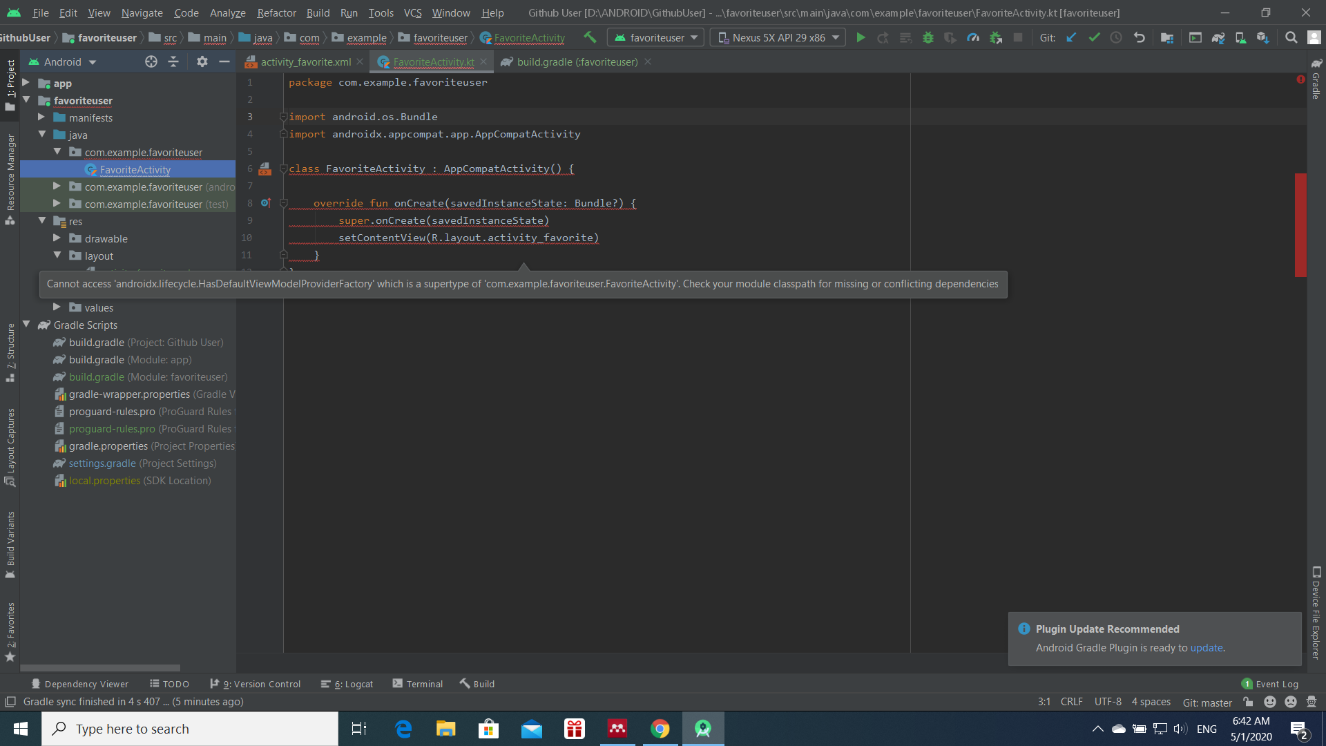The width and height of the screenshot is (1326, 746).
Task: Click the Debug app bug icon
Action: [x=928, y=38]
